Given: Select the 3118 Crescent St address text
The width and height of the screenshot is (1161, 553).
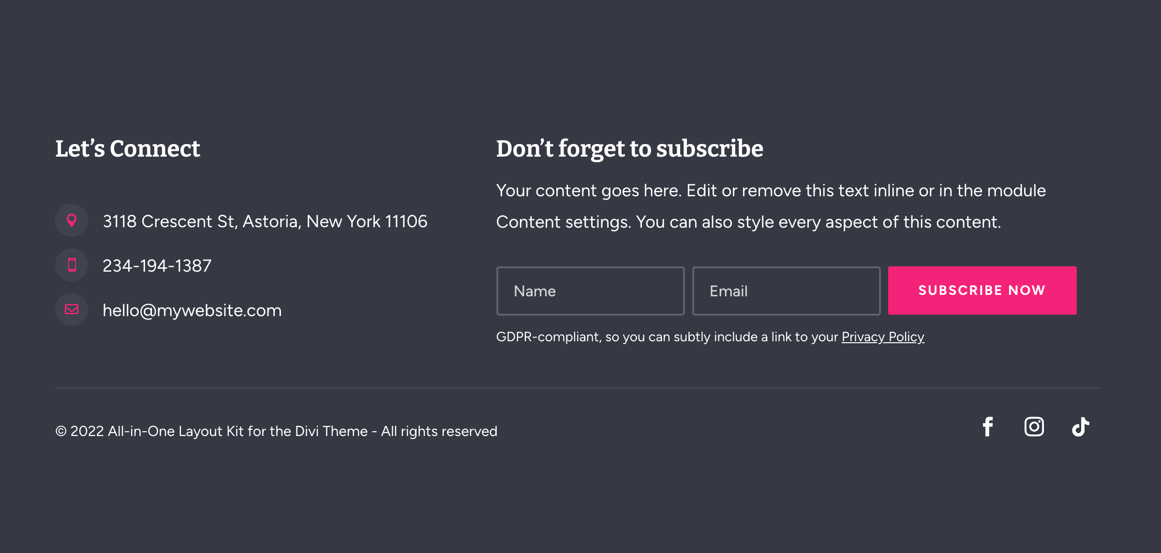Looking at the screenshot, I should 265,221.
